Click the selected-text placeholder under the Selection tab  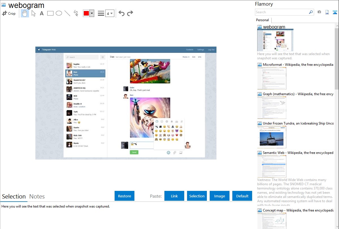[55, 206]
